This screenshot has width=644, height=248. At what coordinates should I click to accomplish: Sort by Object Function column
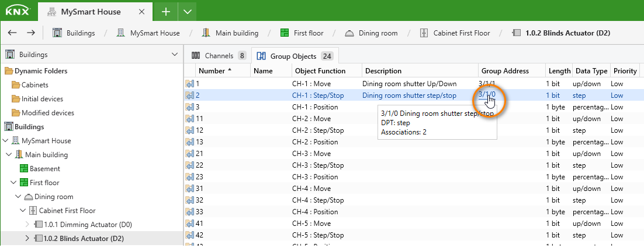(327, 71)
